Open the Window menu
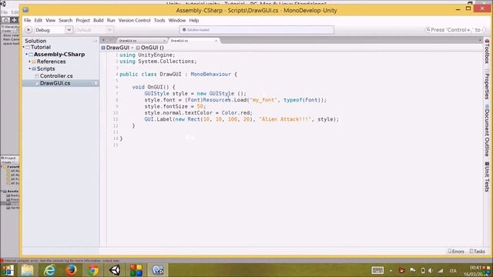493x277 pixels. (x=177, y=21)
